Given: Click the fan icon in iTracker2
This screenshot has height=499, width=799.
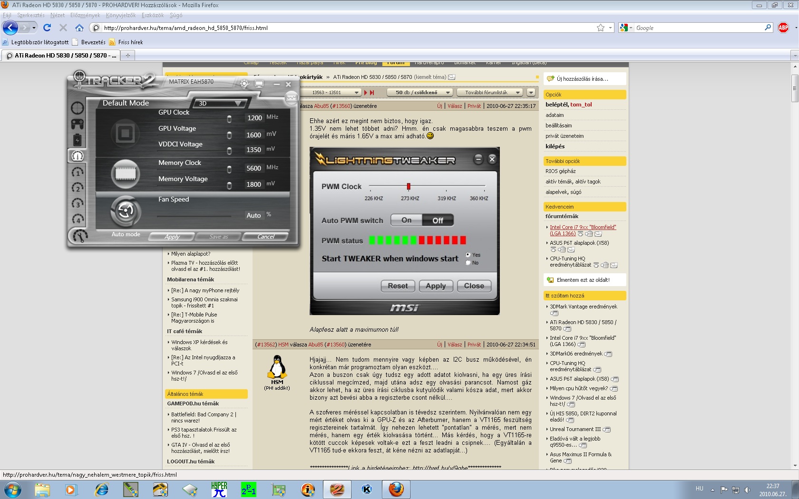Looking at the screenshot, I should pos(126,211).
